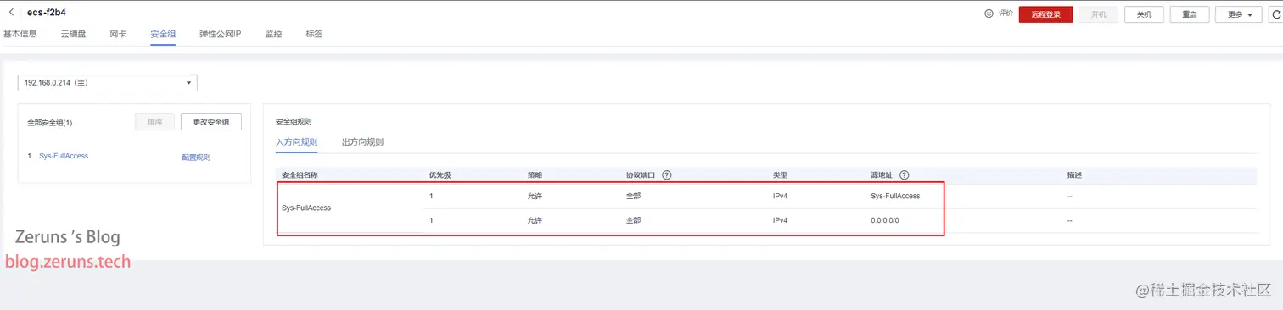Click the 策略 column header
The image size is (1283, 310).
(535, 174)
